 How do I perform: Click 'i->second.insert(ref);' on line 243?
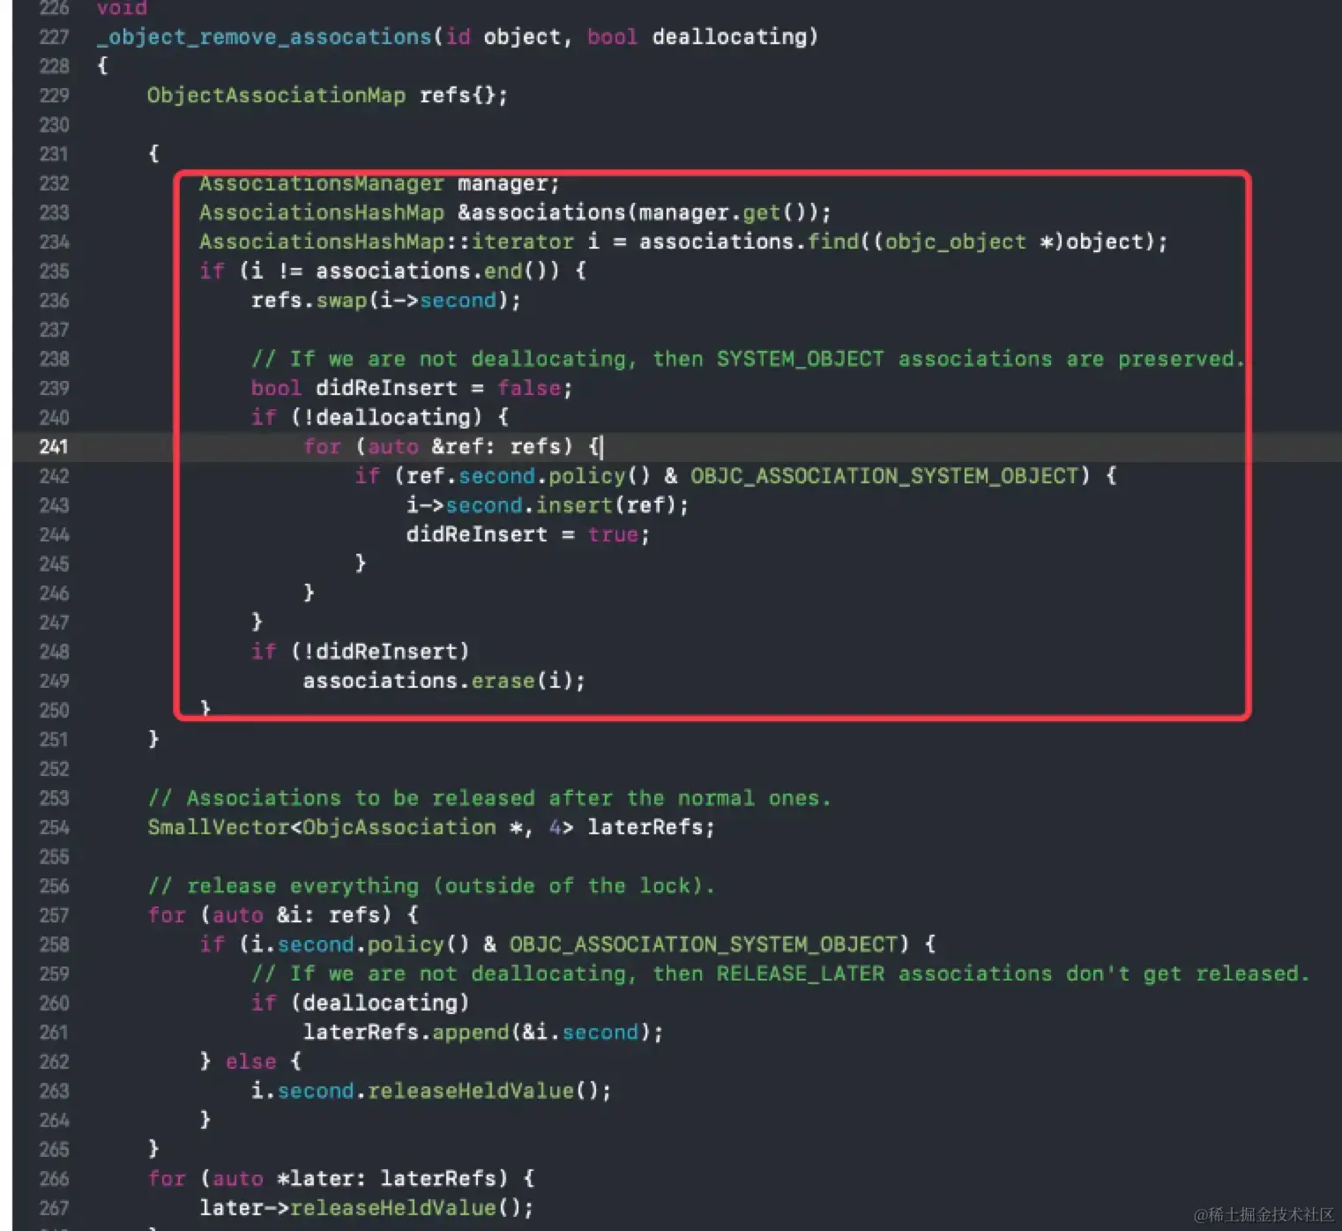pos(547,505)
